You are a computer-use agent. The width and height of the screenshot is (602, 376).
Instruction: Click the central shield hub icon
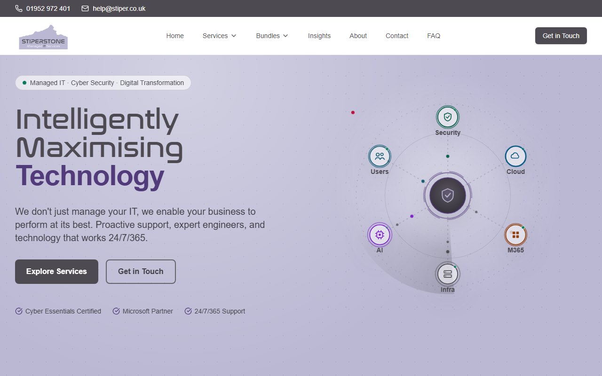point(448,195)
